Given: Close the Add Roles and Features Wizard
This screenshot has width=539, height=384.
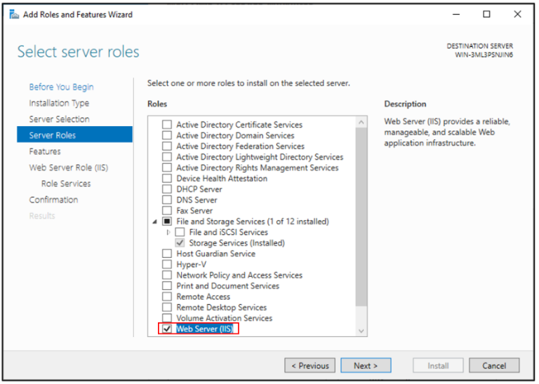Looking at the screenshot, I should 517,15.
